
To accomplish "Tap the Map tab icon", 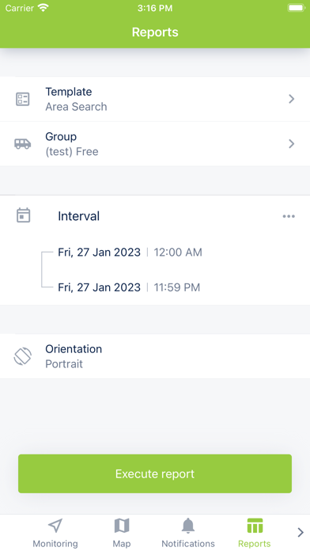I will click(x=122, y=526).
